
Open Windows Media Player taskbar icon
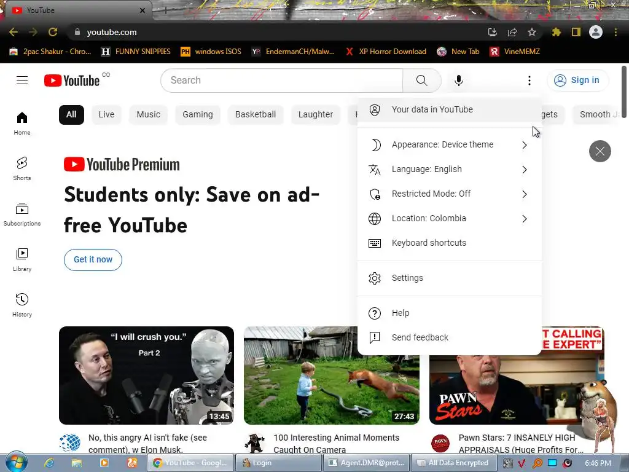104,463
